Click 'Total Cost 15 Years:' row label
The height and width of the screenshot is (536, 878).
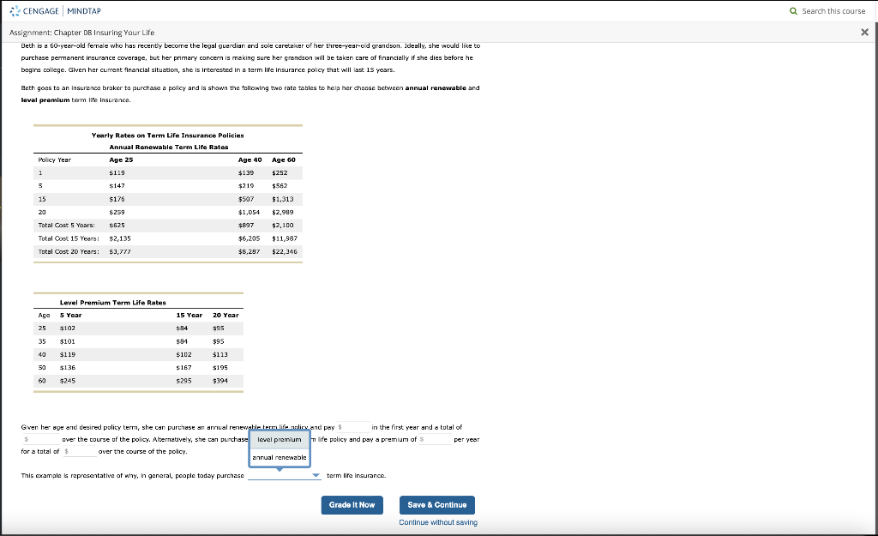pyautogui.click(x=69, y=238)
